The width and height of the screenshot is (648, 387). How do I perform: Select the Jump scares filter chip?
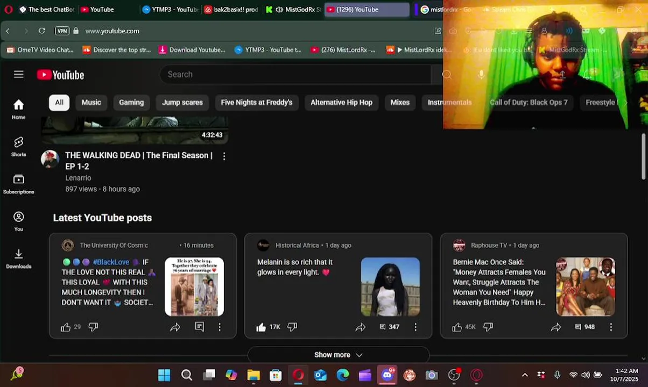(x=182, y=102)
